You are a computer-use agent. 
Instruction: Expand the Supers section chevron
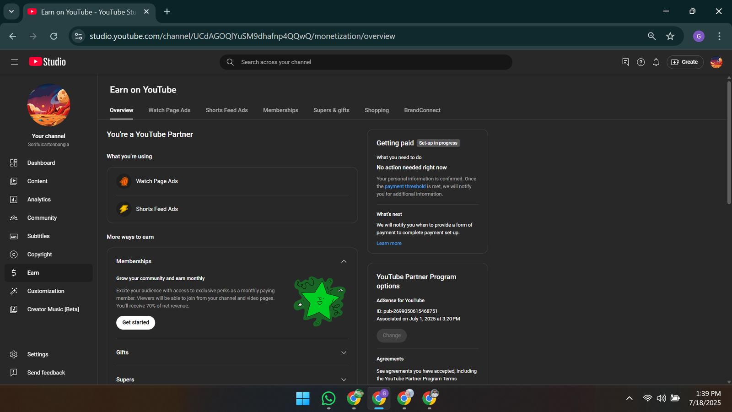pyautogui.click(x=344, y=379)
